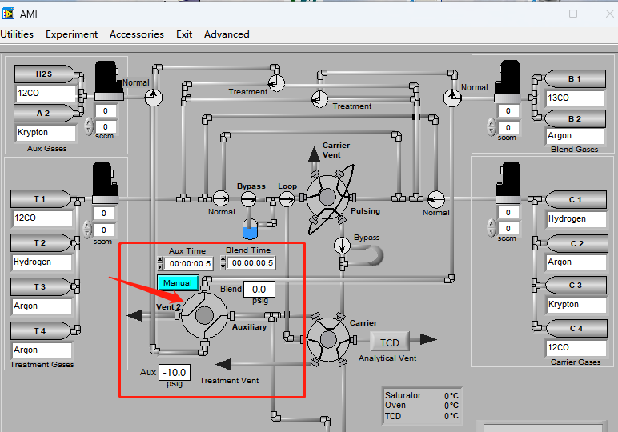Open the Advanced menu
Viewport: 618px width, 432px height.
coord(227,34)
